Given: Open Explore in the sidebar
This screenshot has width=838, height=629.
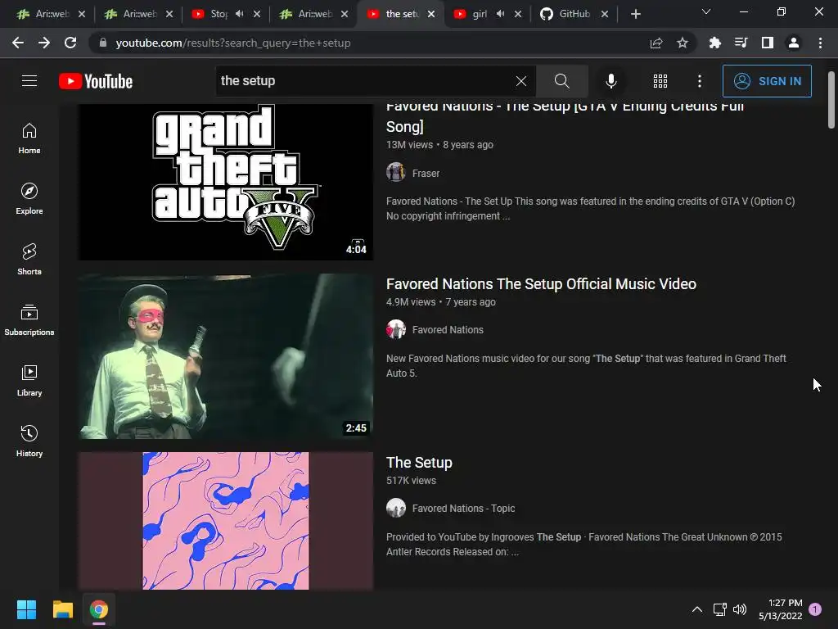Looking at the screenshot, I should (x=29, y=199).
